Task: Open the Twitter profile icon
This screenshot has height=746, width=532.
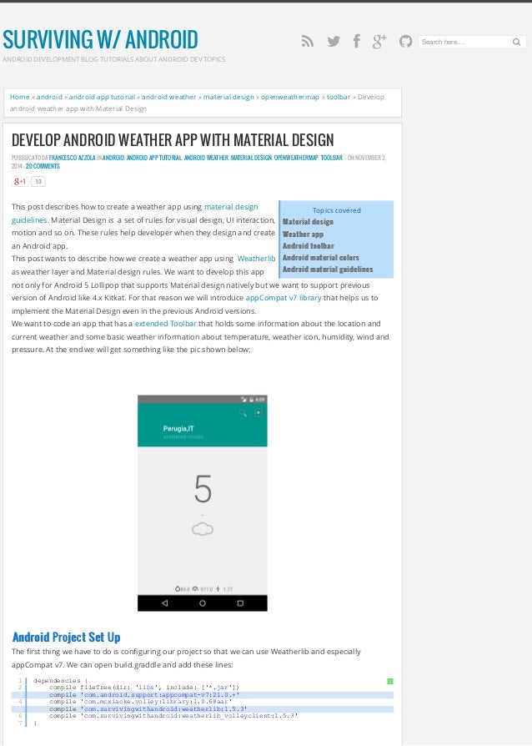Action: click(334, 42)
